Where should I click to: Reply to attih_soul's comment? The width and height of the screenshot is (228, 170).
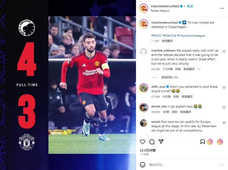click(176, 97)
